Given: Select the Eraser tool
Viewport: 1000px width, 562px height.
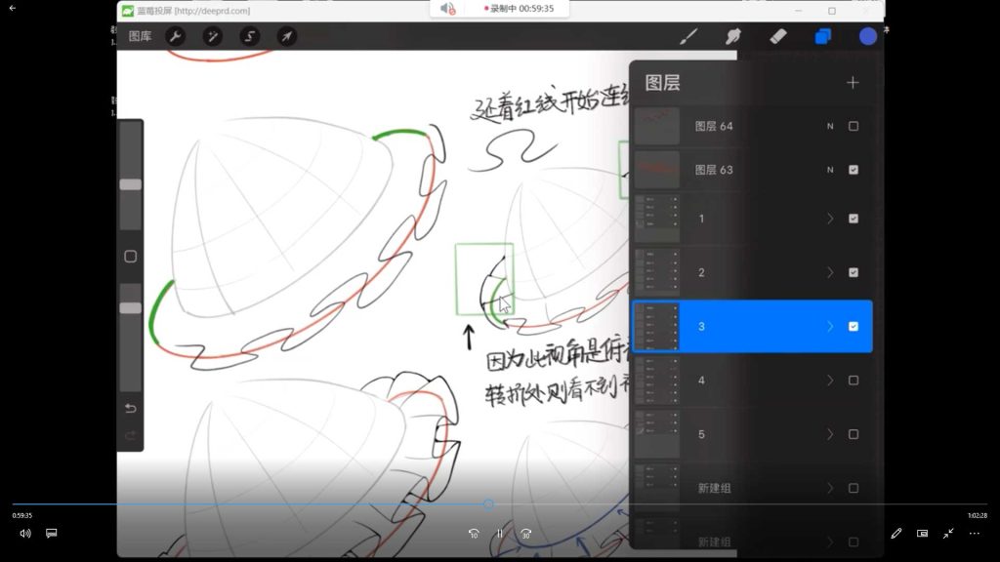Looking at the screenshot, I should [x=777, y=36].
